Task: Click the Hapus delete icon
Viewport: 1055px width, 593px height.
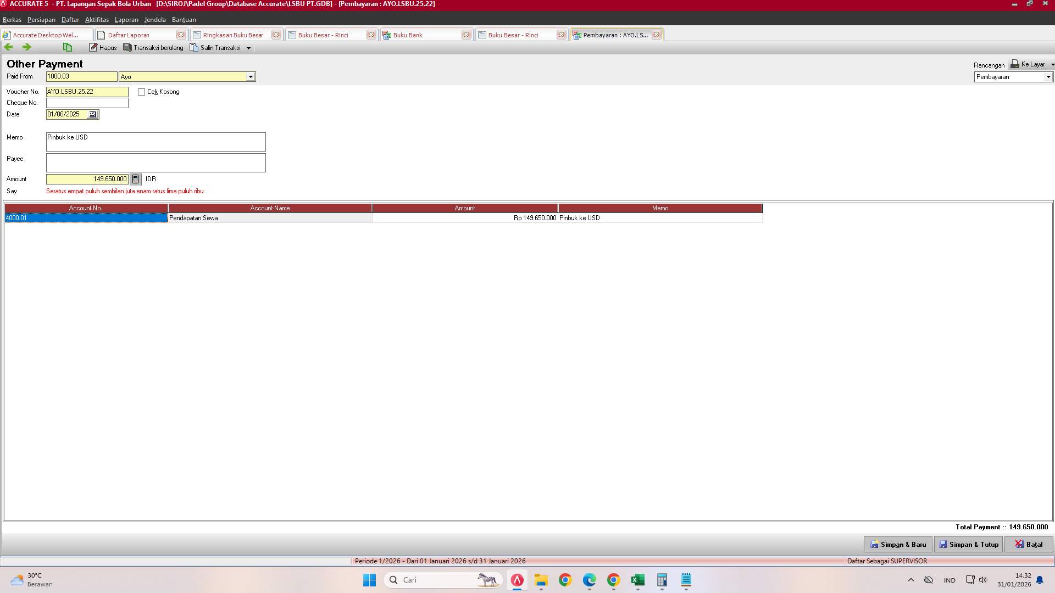Action: (x=93, y=47)
